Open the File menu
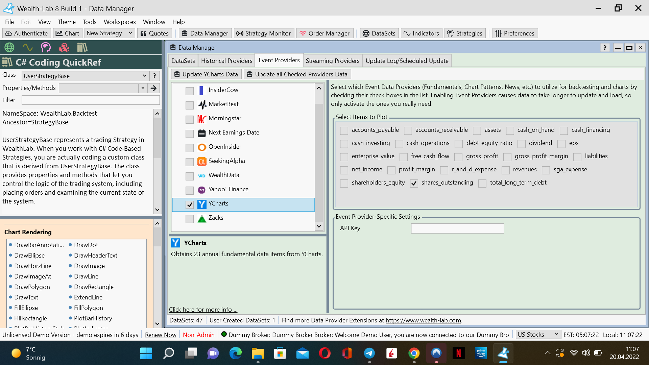 click(9, 22)
